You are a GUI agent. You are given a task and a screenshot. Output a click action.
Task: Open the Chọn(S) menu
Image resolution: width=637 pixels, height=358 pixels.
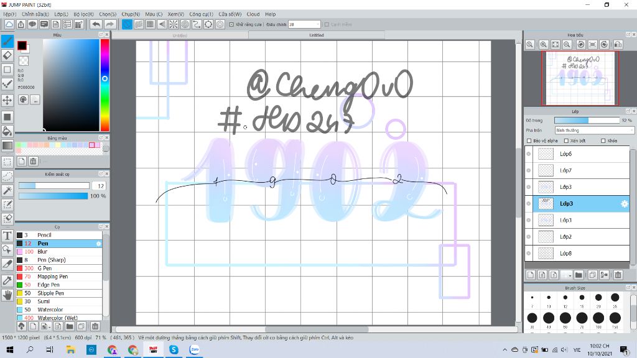pos(108,14)
